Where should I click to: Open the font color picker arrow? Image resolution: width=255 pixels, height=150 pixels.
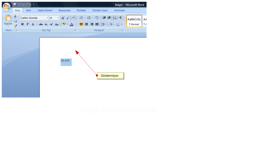tap(75, 24)
